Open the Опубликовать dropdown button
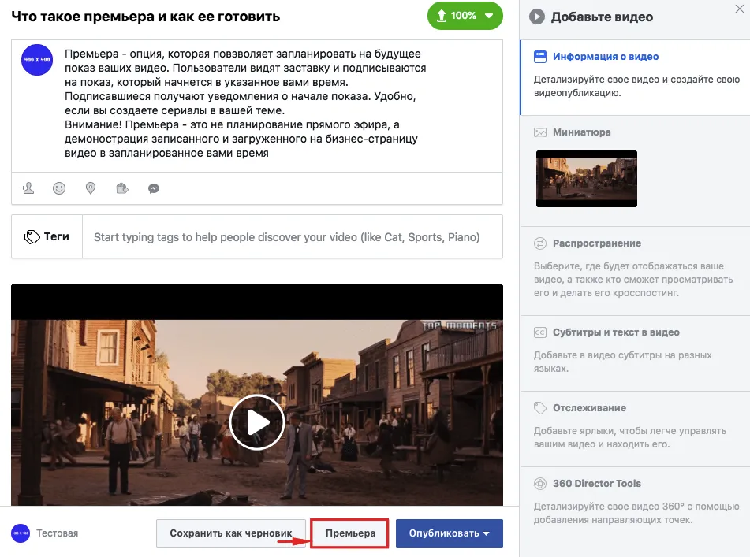 click(450, 533)
